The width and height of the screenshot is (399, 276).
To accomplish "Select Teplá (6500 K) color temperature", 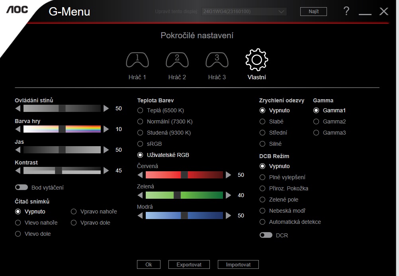I will (x=160, y=110).
